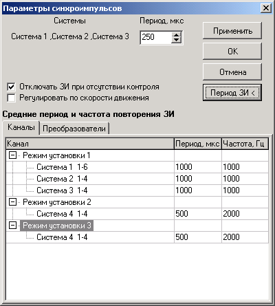The height and width of the screenshot is (306, 275).
Task: Collapse Режим установки 1 node
Action: (12, 155)
